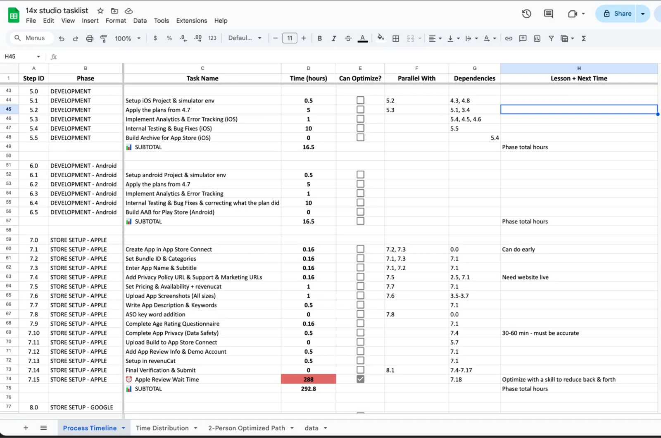The width and height of the screenshot is (661, 438).
Task: Open the Name box dropdown arrow
Action: pos(38,57)
